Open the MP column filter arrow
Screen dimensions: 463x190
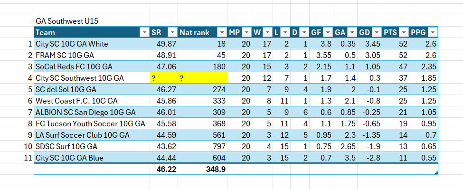pyautogui.click(x=246, y=32)
